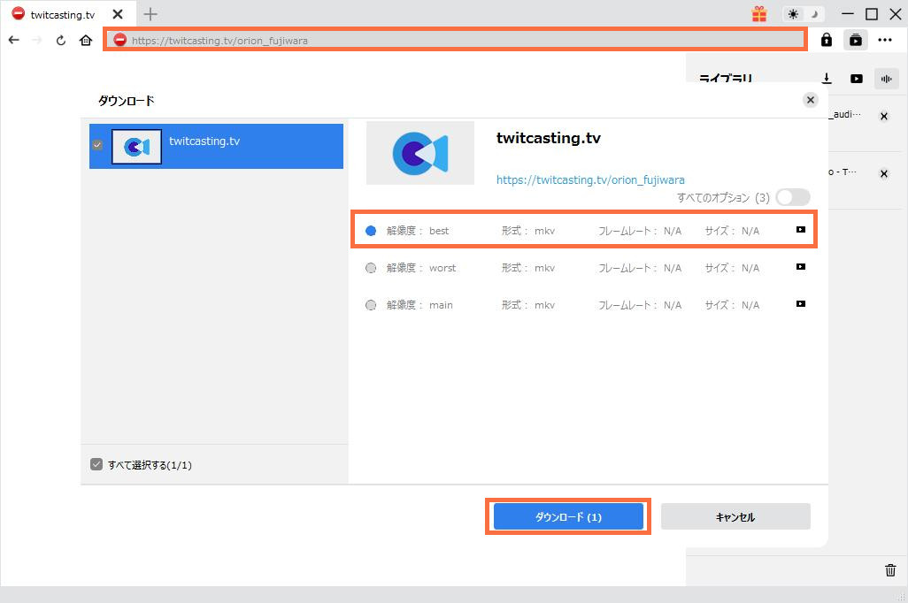The width and height of the screenshot is (908, 603).
Task: Click the trash icon in library panel
Action: click(x=890, y=570)
